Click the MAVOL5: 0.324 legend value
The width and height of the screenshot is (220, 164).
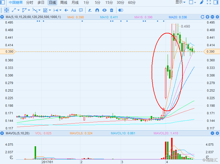(x=81, y=133)
